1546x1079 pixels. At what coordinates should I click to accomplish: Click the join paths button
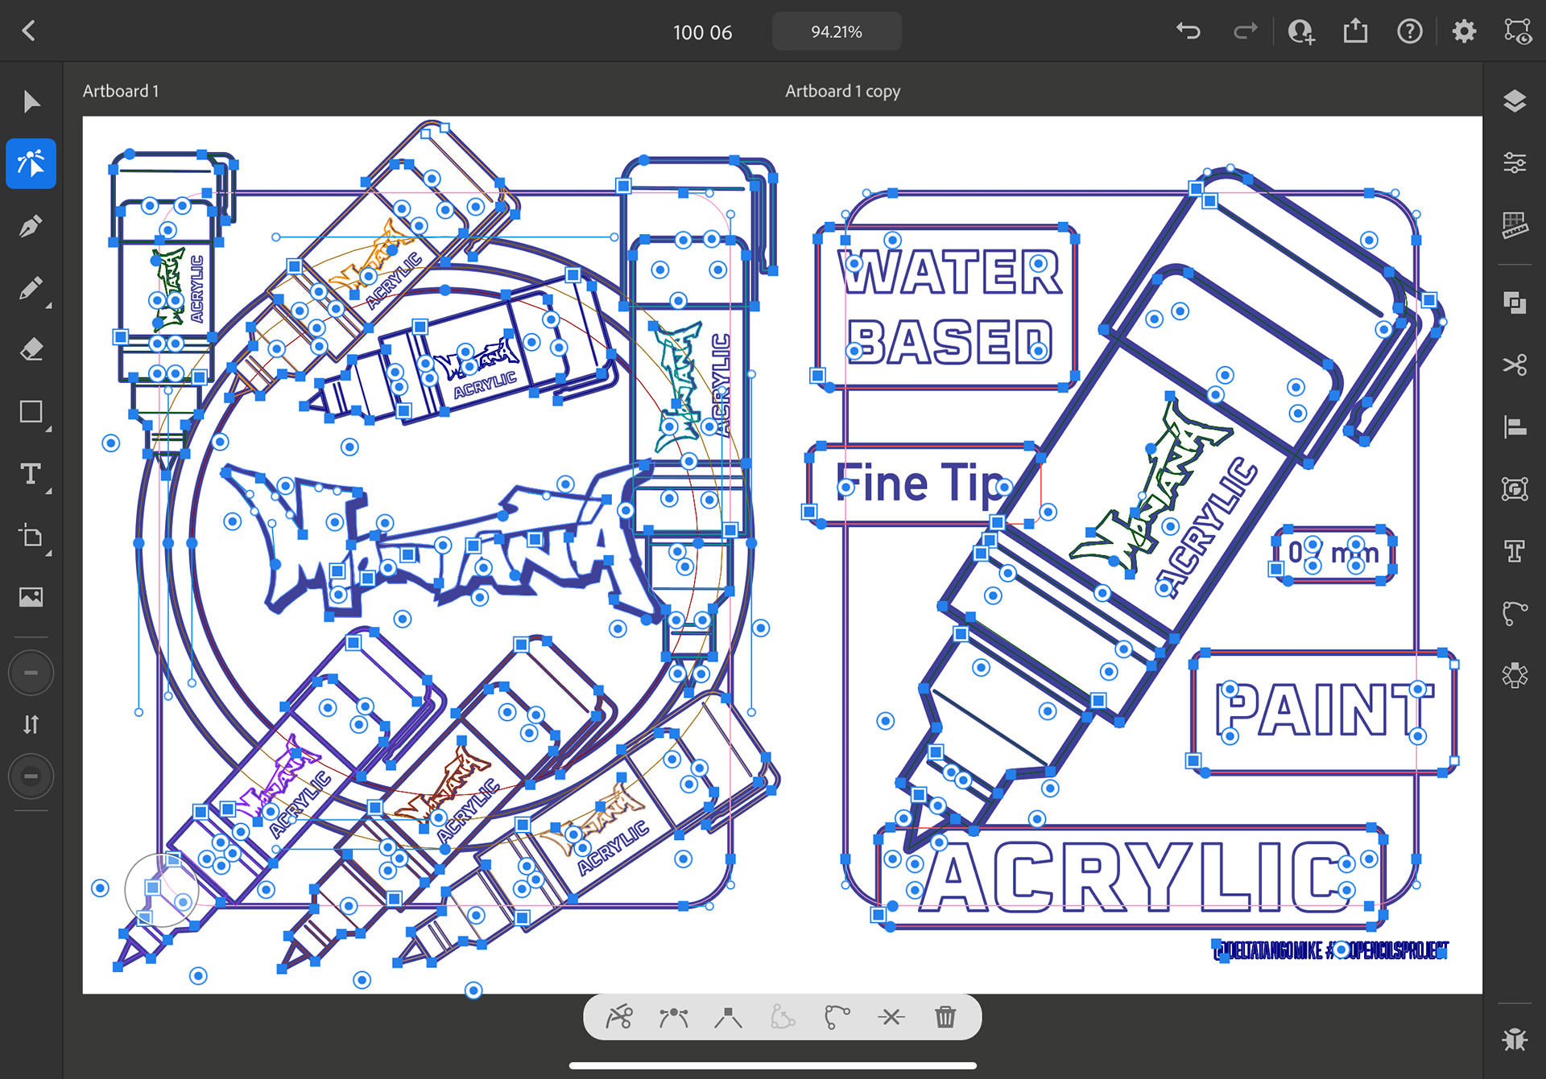click(x=837, y=1017)
